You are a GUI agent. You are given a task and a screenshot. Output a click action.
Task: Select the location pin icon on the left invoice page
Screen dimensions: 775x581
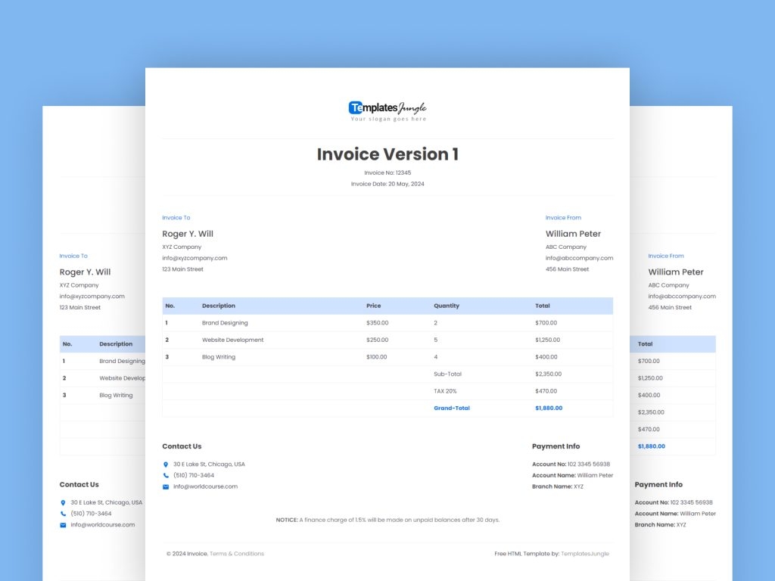64,502
